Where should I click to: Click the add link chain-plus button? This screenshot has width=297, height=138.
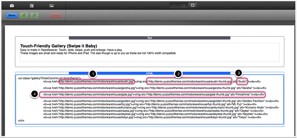point(24,15)
